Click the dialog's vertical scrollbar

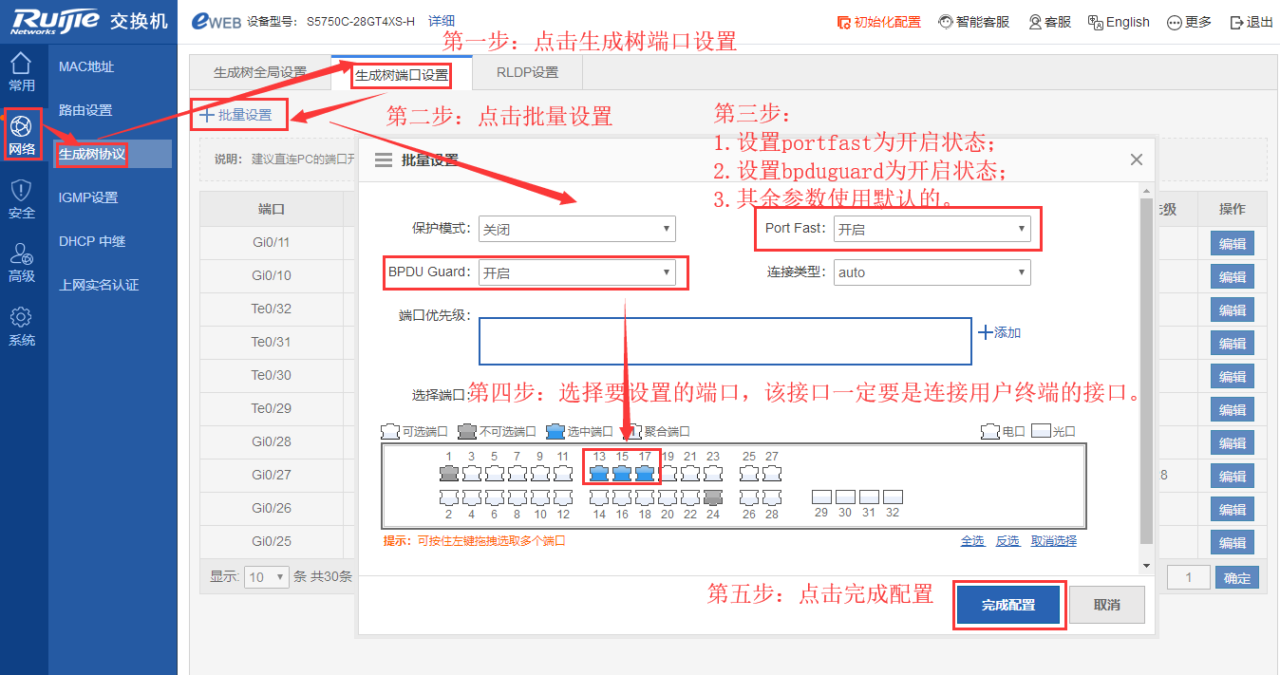click(1146, 380)
